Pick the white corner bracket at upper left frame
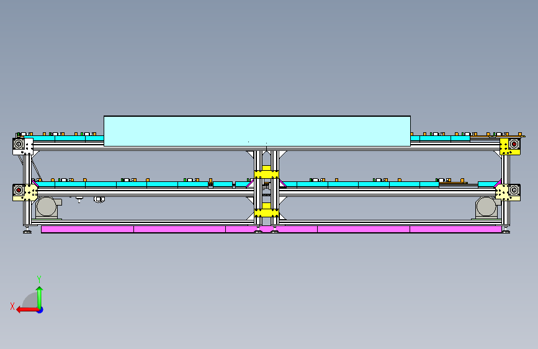538x349 pixels. [x=28, y=147]
